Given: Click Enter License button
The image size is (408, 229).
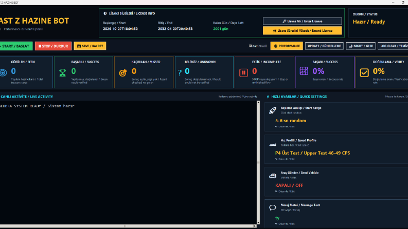Looking at the screenshot, I should [302, 21].
